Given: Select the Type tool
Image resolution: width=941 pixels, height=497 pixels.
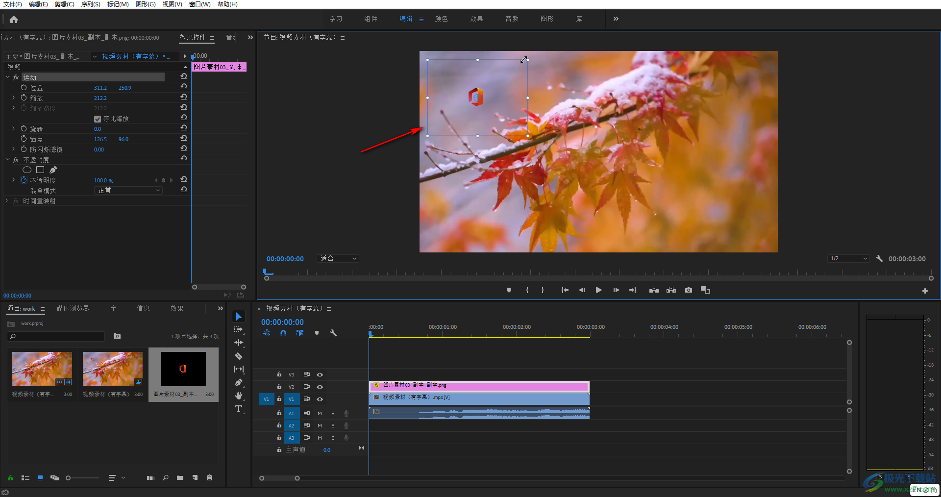Looking at the screenshot, I should pos(239,409).
